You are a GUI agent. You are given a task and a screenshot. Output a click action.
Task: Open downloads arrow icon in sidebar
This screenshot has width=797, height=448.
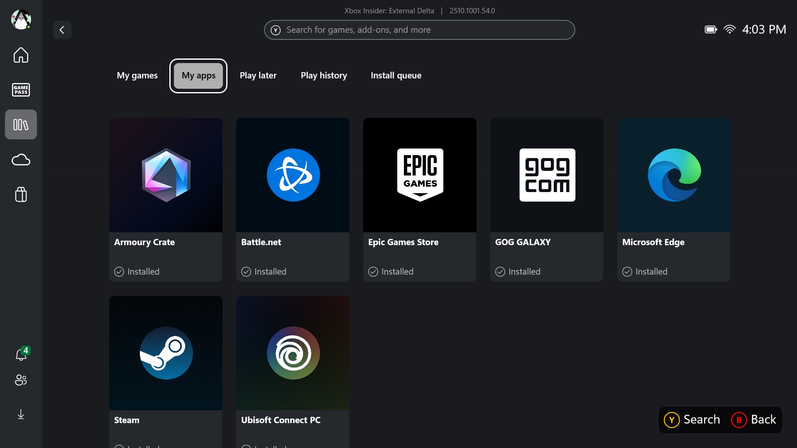[21, 414]
